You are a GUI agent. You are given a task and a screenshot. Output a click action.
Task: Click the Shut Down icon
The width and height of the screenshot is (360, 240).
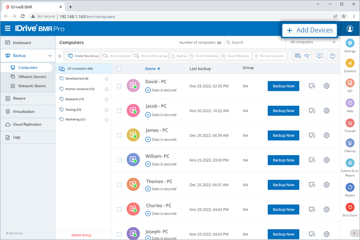pyautogui.click(x=350, y=207)
